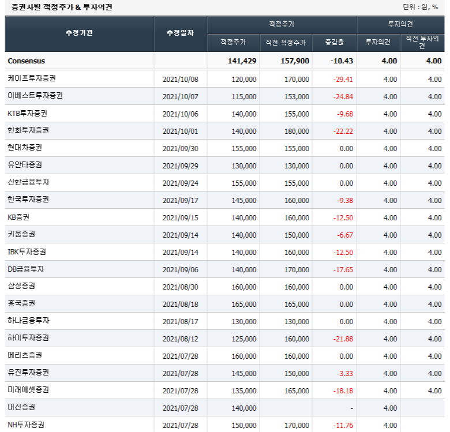The image size is (450, 432).
Task: Click the 하나금융투자 row name
Action: point(29,321)
